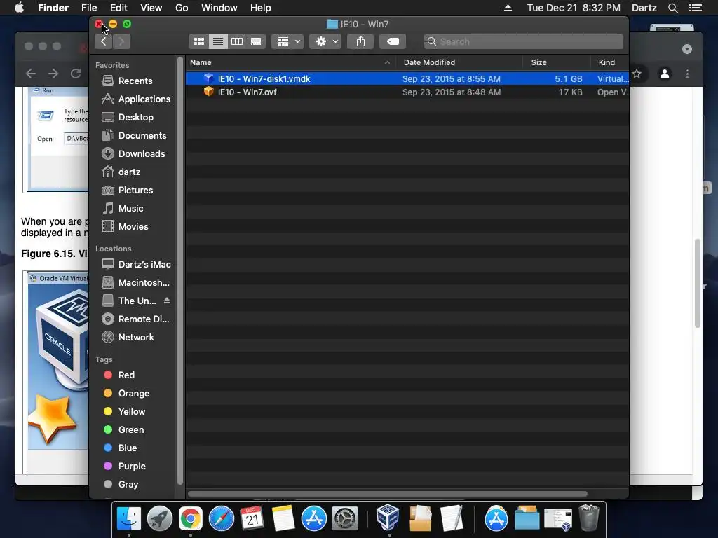Reload page in the Chrome window
This screenshot has height=538, width=718.
pyautogui.click(x=76, y=74)
